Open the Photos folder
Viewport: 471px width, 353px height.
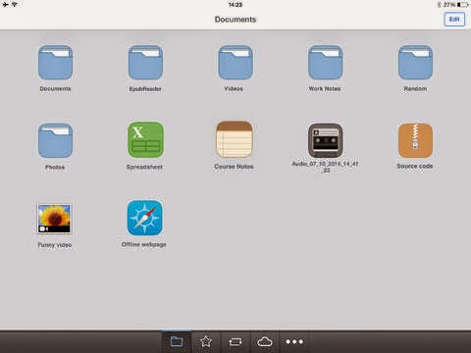tap(55, 140)
